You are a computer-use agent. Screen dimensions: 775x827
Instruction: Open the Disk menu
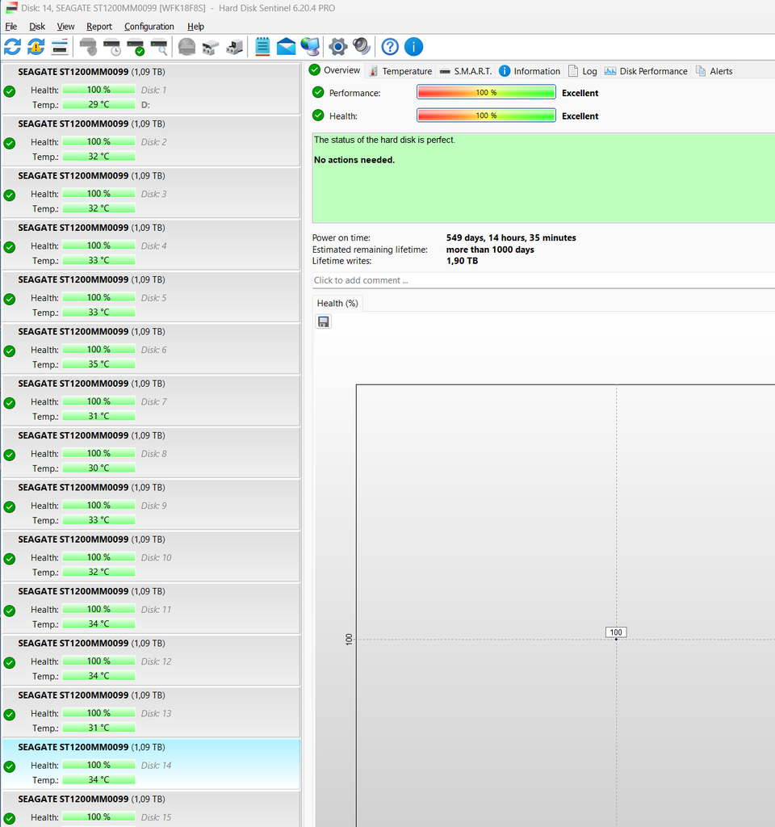(x=37, y=27)
